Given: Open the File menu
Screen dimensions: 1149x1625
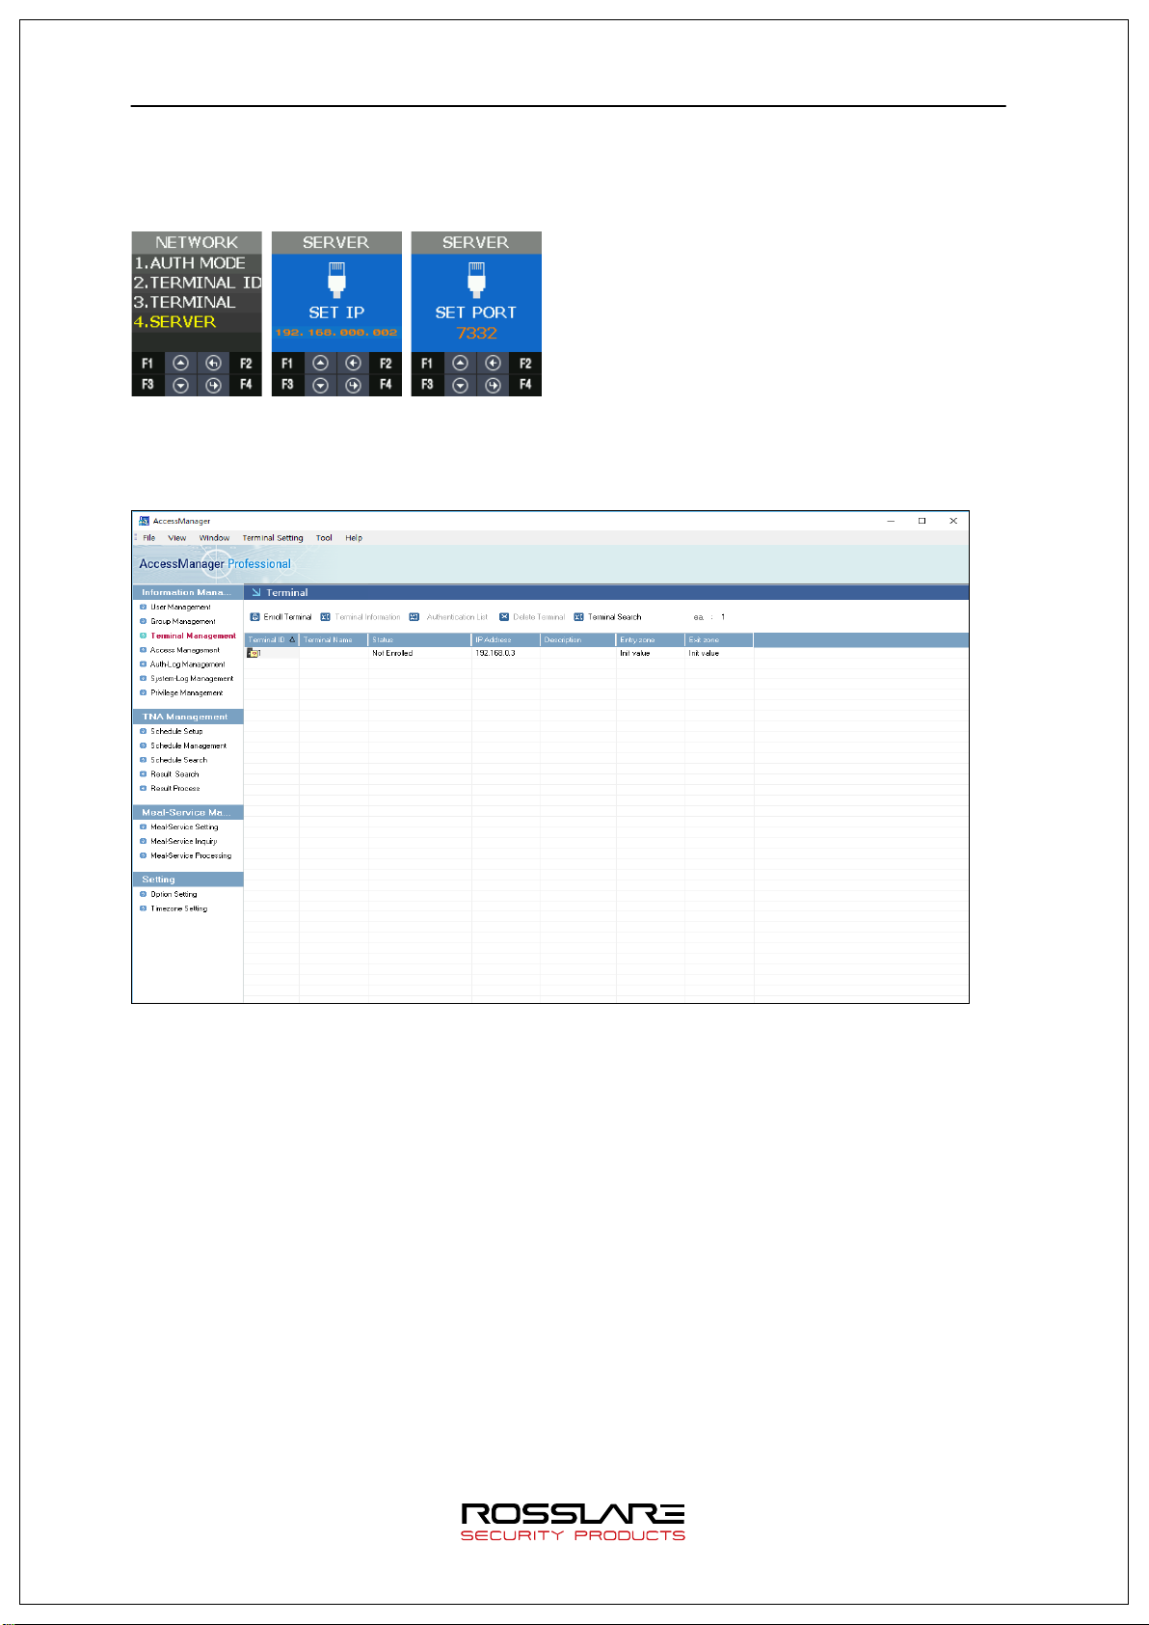Looking at the screenshot, I should coord(149,538).
